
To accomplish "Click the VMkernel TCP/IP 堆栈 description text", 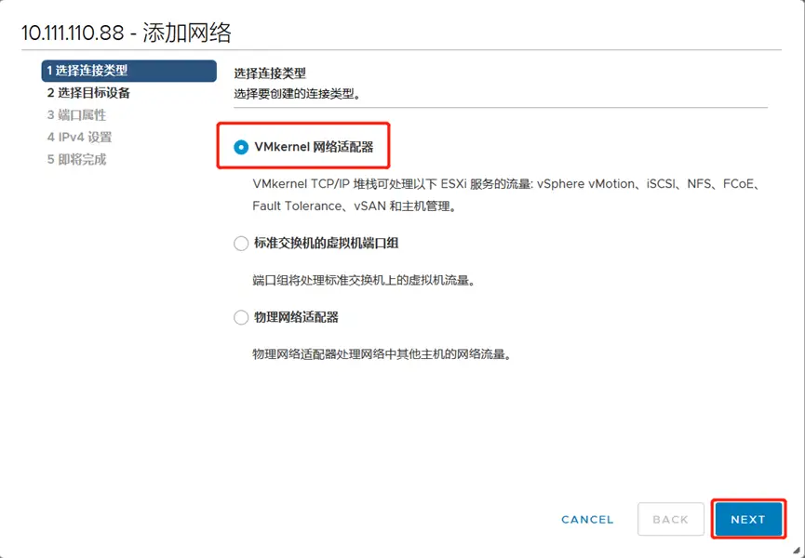I will 506,195.
